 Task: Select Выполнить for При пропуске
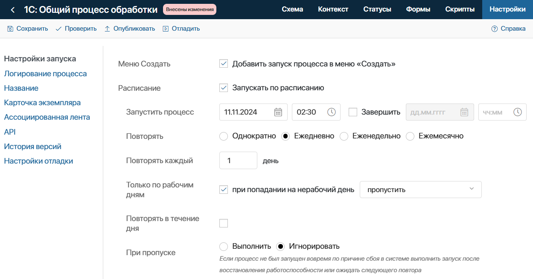tap(224, 246)
